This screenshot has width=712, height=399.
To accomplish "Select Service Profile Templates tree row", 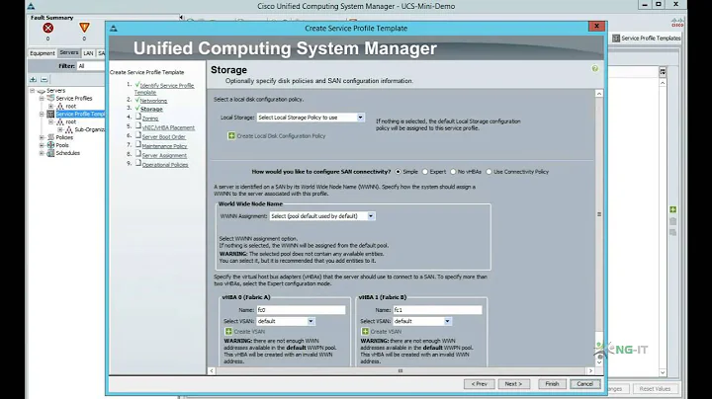I will click(80, 114).
